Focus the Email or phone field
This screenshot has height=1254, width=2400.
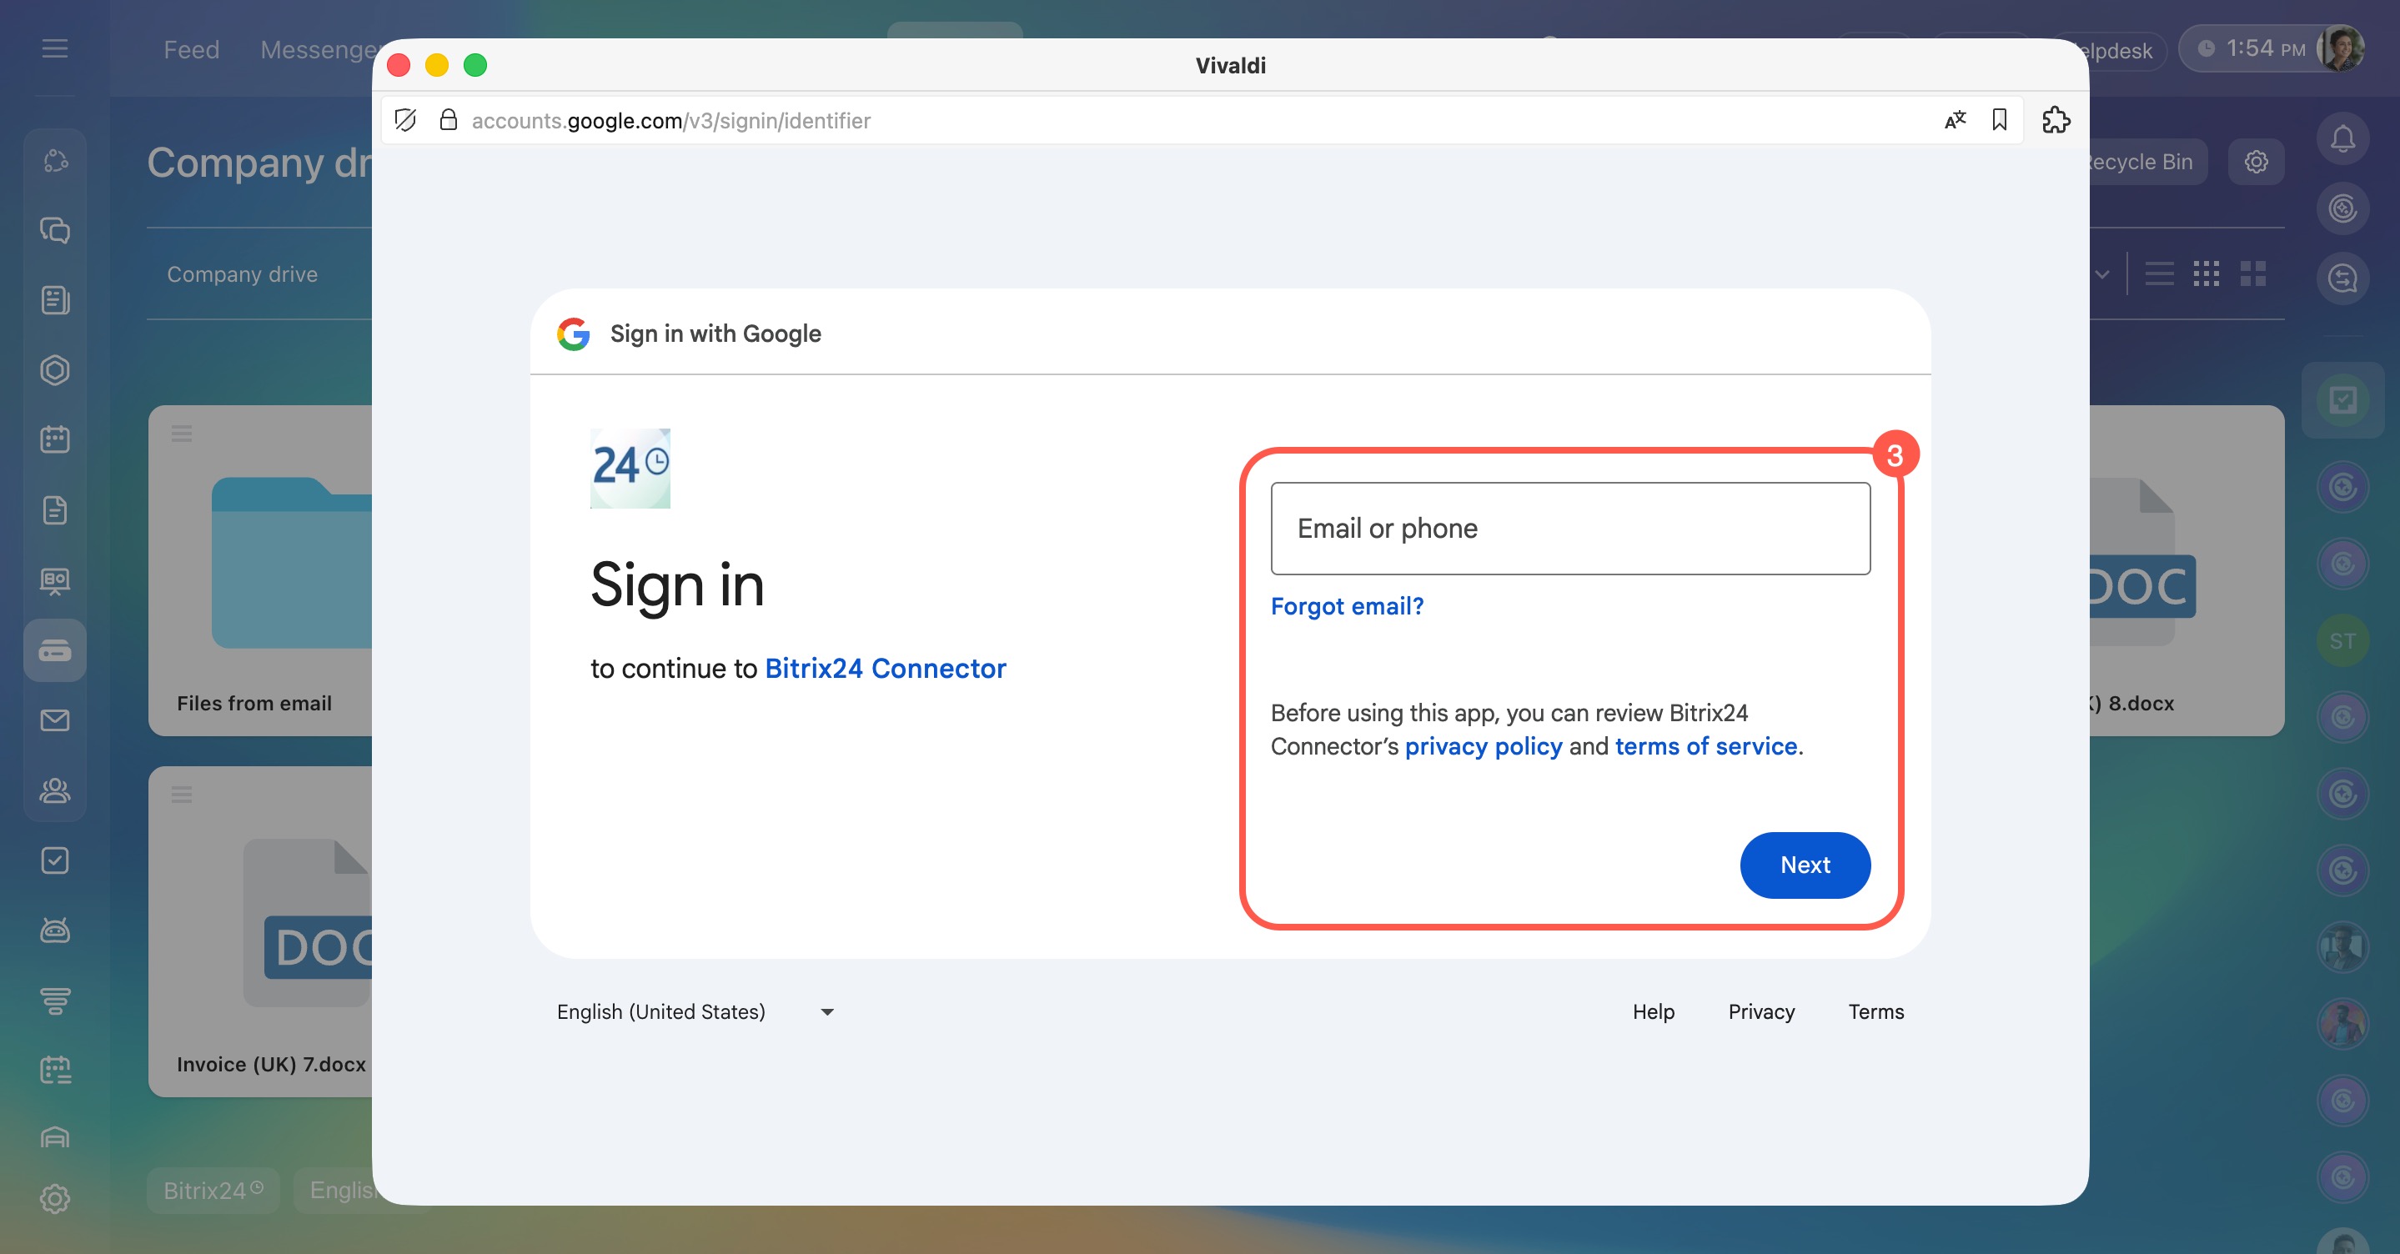pyautogui.click(x=1570, y=529)
